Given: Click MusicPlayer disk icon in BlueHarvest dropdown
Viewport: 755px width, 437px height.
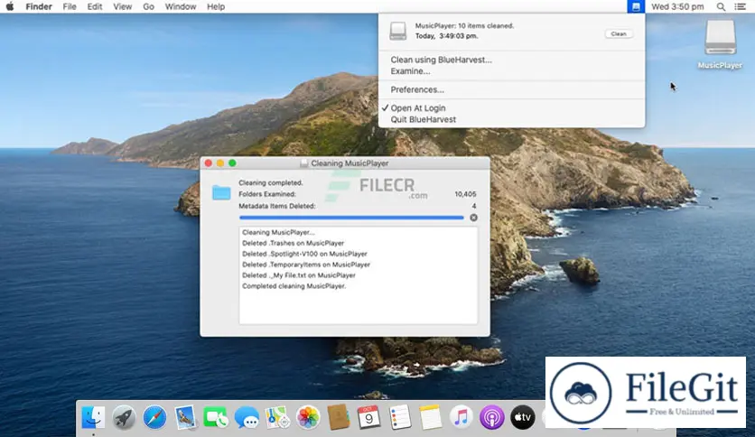Looking at the screenshot, I should coord(397,31).
